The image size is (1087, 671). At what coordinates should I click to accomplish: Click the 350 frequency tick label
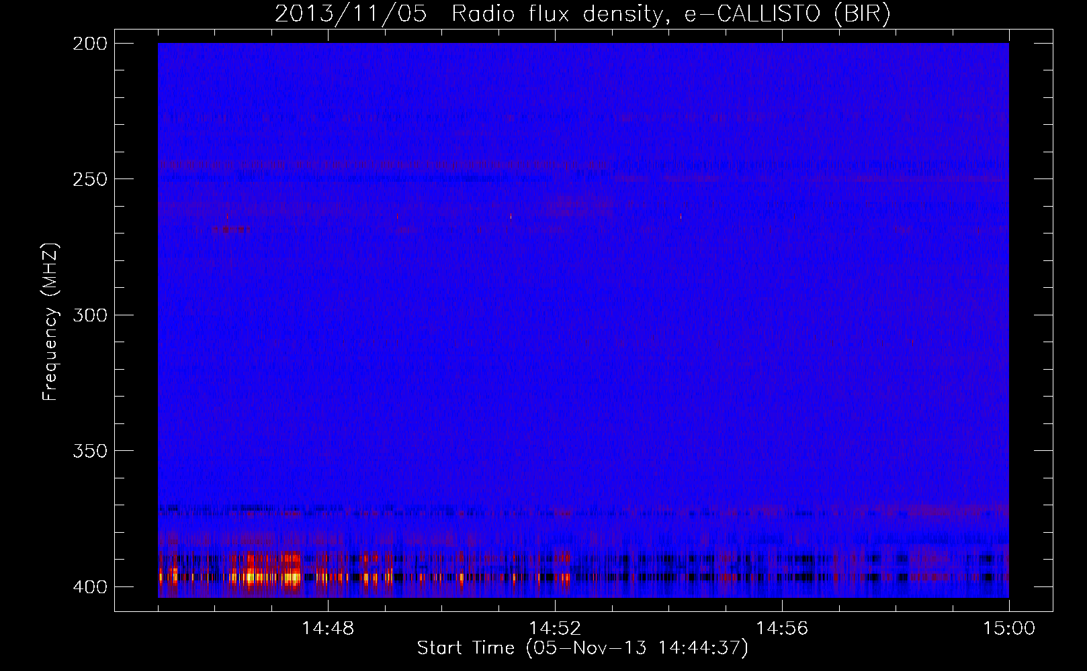(89, 450)
